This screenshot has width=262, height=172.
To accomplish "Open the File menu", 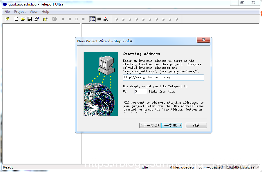I will tap(7, 12).
